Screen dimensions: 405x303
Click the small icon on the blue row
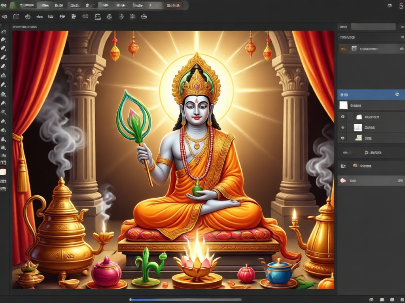click(397, 95)
